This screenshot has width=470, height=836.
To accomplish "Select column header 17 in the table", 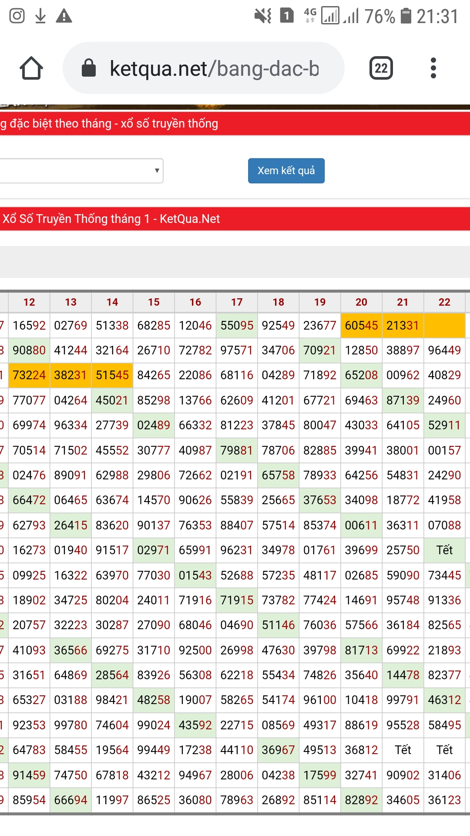I will tap(237, 302).
